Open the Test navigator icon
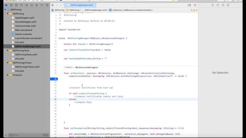This screenshot has width=246, height=138. [x=32, y=5]
